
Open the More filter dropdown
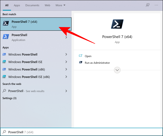click(60, 5)
